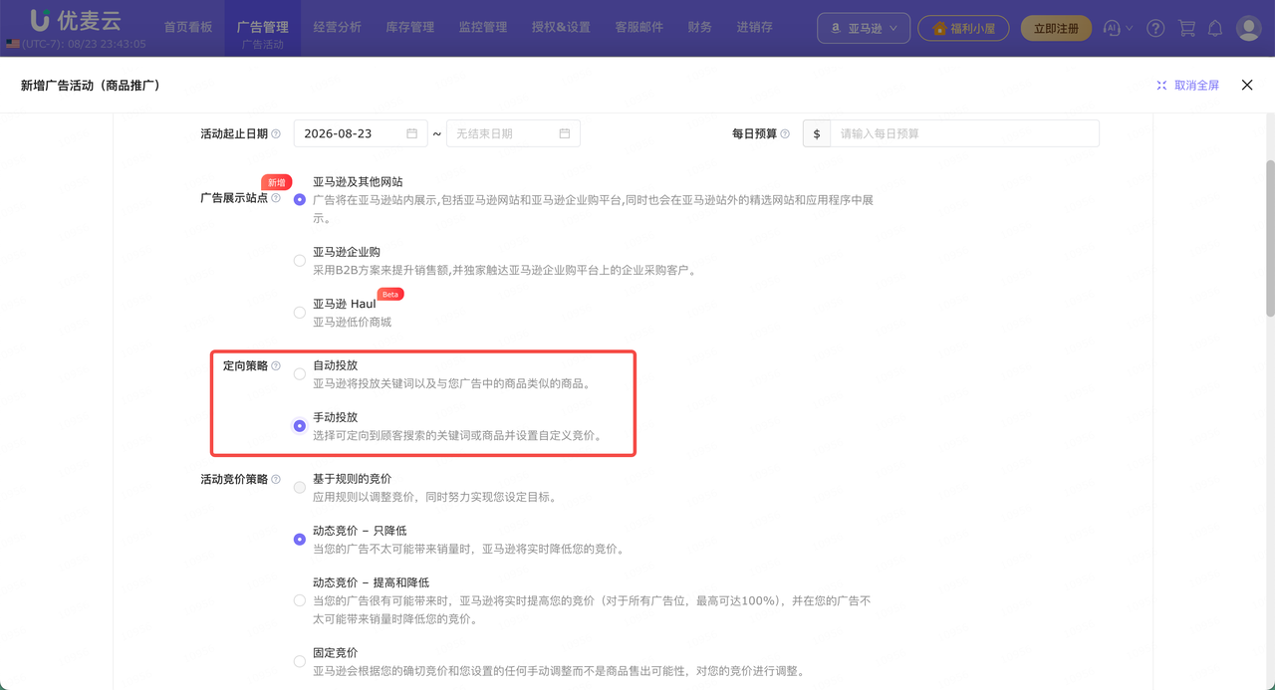Click the 立即注册 button
Viewport: 1275px width, 690px height.
pyautogui.click(x=1056, y=28)
